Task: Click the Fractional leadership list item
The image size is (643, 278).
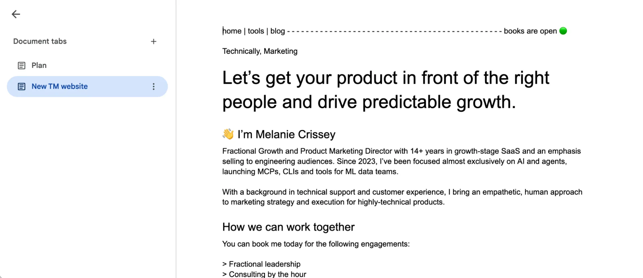Action: tap(261, 264)
